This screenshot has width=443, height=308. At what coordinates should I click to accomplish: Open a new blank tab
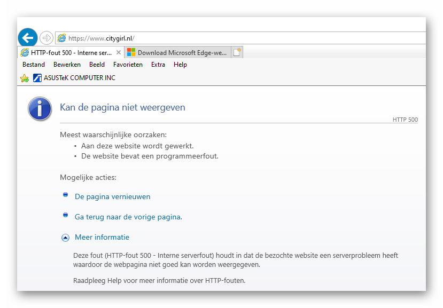point(237,52)
